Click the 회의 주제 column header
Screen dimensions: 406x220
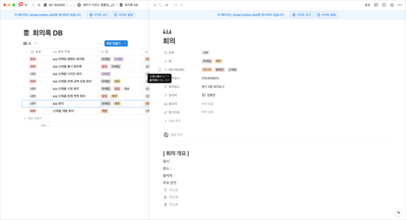coord(75,52)
